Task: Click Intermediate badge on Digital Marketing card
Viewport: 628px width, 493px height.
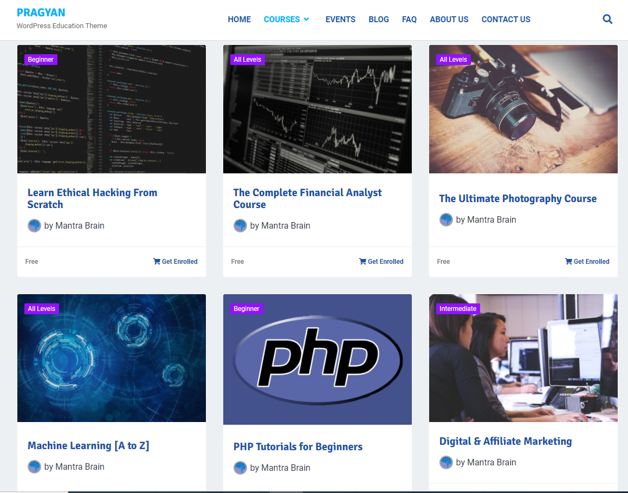Action: coord(458,308)
